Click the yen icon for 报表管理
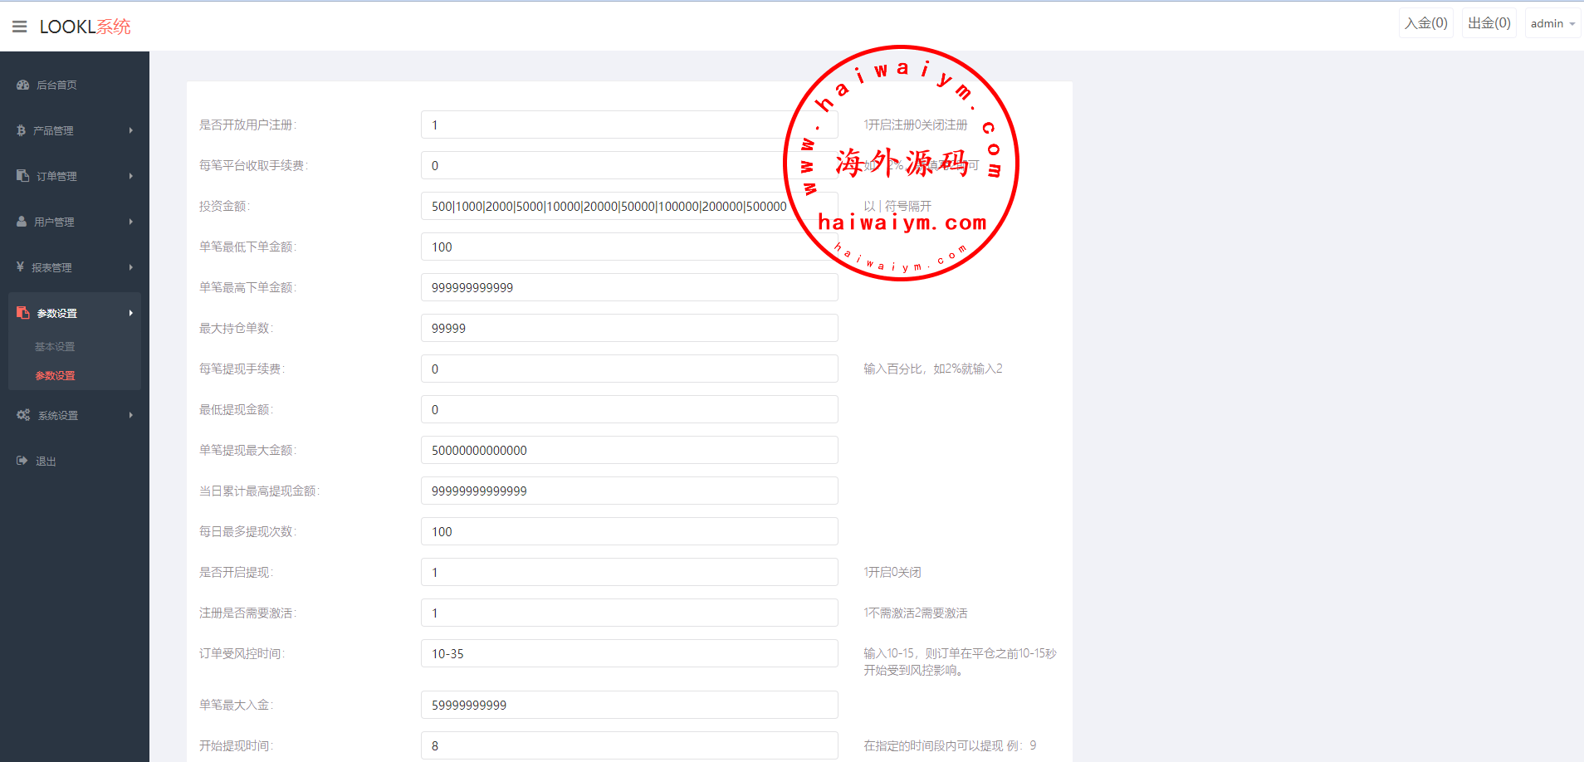The height and width of the screenshot is (762, 1584). tap(20, 267)
